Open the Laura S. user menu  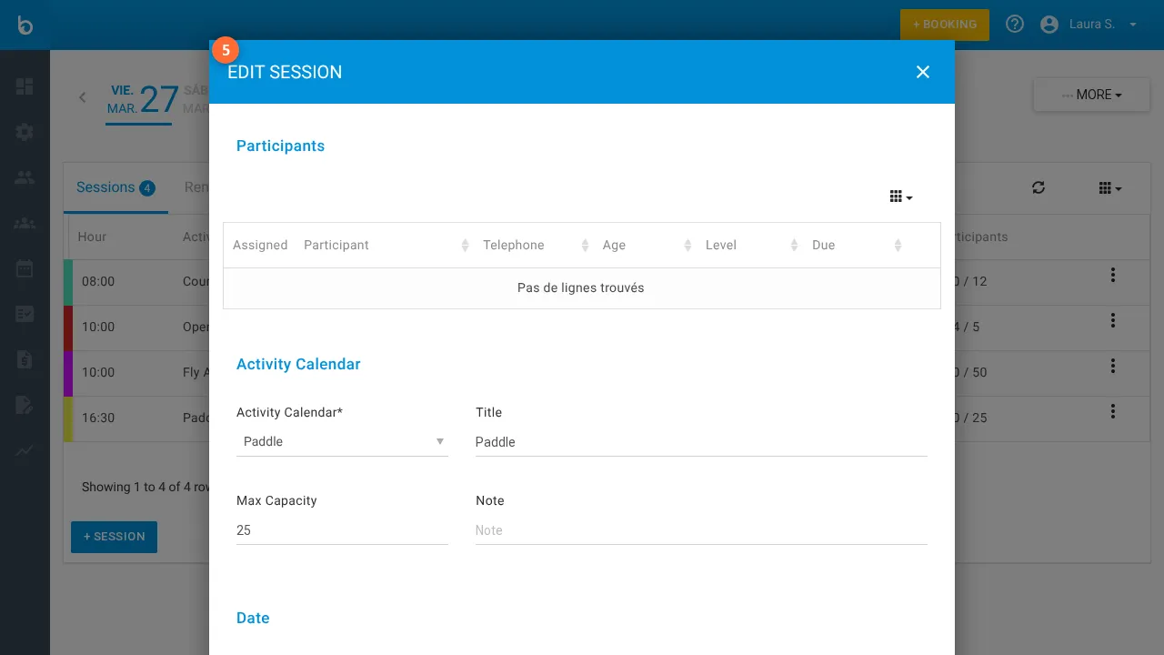click(1089, 25)
